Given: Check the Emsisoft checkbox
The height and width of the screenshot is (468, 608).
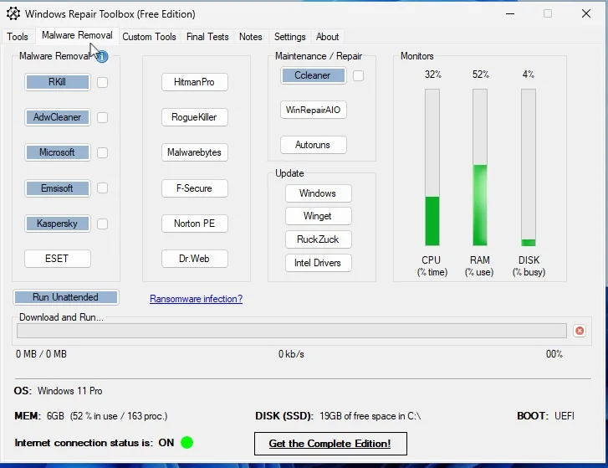Looking at the screenshot, I should click(x=102, y=188).
